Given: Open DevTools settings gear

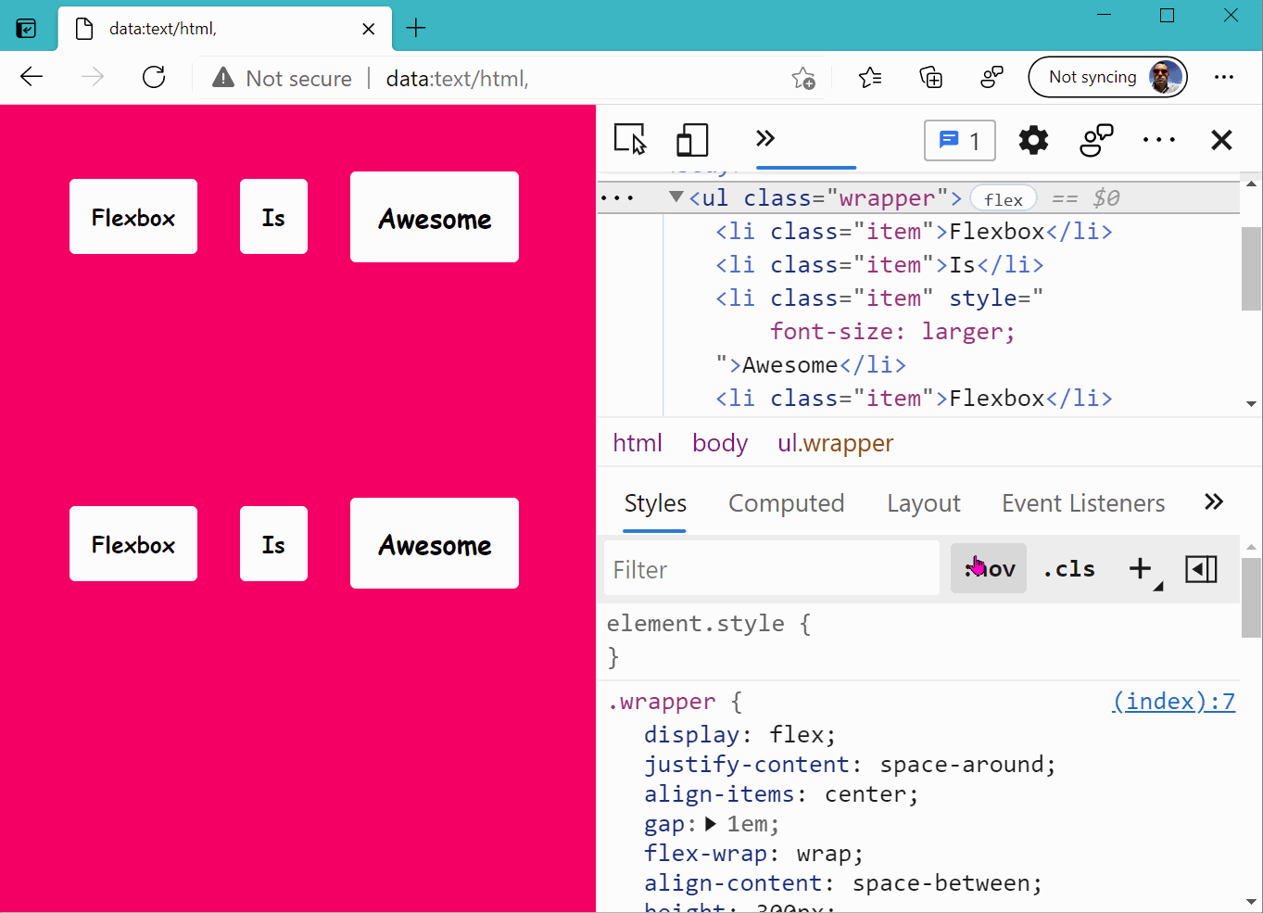Looking at the screenshot, I should (1033, 141).
